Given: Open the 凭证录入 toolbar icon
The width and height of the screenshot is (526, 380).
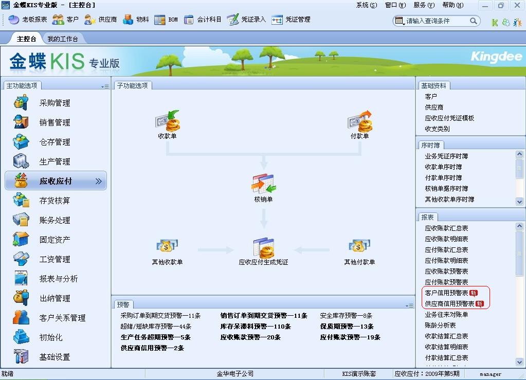Looking at the screenshot, I should point(233,20).
